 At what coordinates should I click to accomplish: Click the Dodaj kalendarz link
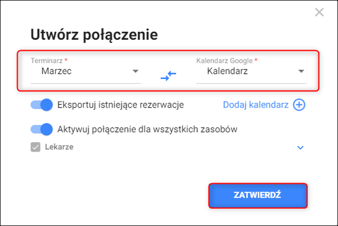(256, 105)
